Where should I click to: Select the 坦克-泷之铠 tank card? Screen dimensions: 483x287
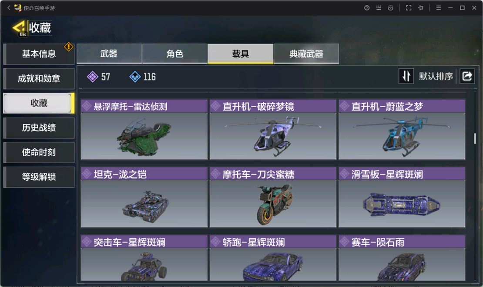(144, 197)
